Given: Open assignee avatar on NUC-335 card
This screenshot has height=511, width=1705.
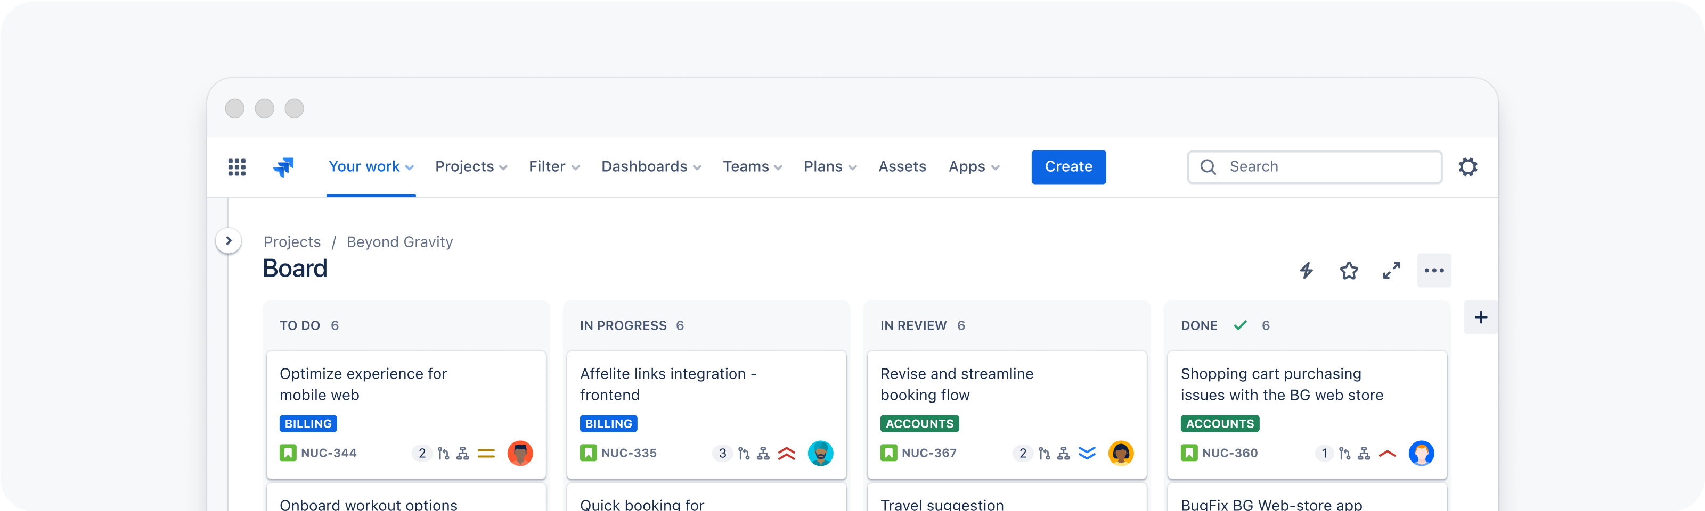Looking at the screenshot, I should (x=821, y=454).
